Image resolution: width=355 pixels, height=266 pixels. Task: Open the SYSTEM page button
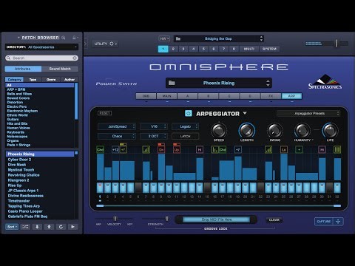(269, 49)
